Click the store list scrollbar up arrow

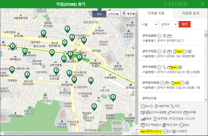206,31
